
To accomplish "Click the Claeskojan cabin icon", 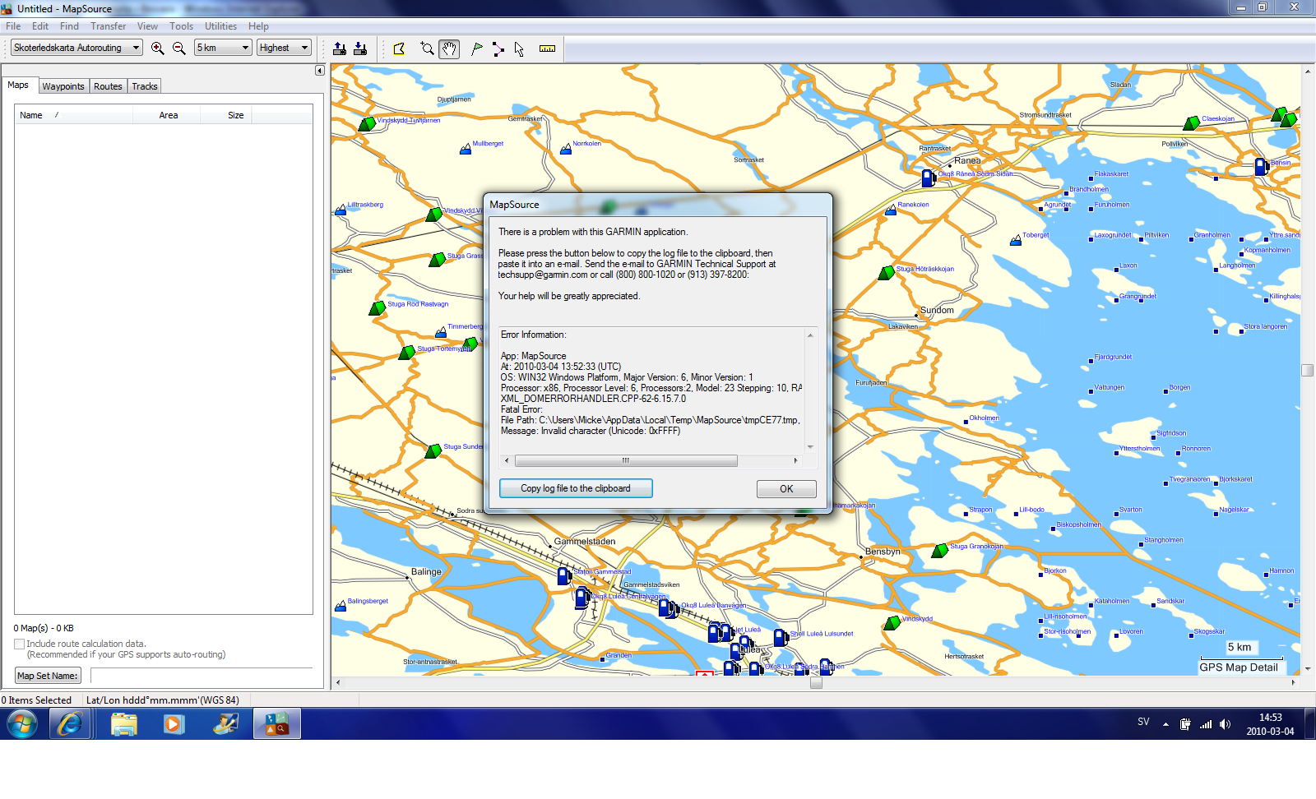I will click(x=1192, y=122).
